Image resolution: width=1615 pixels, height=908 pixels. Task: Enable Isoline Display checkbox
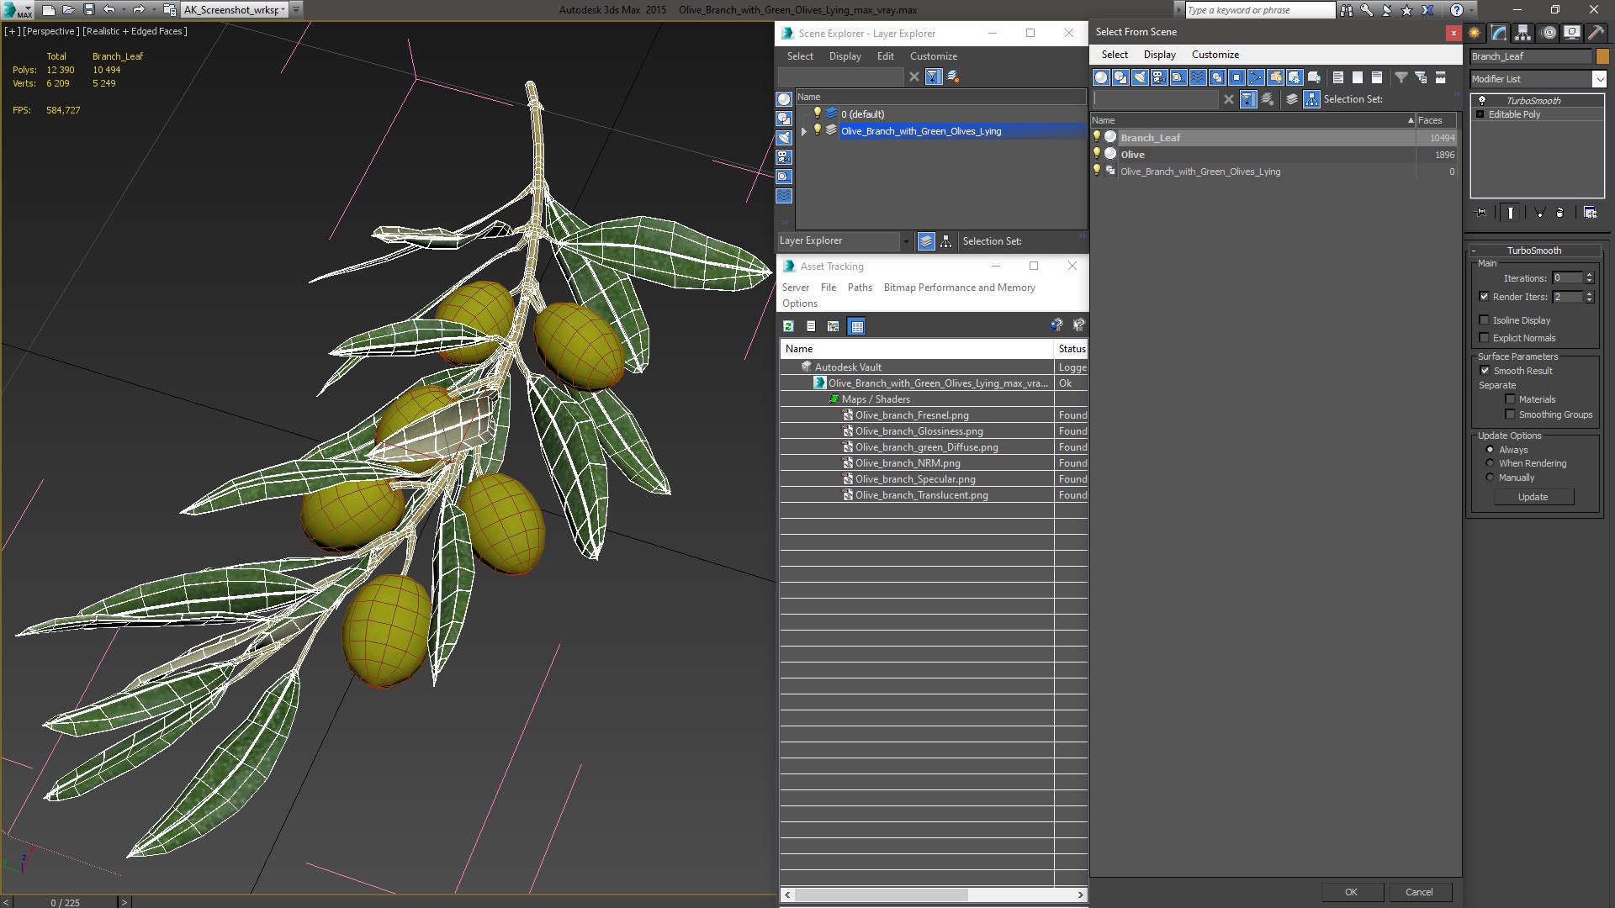1485,320
